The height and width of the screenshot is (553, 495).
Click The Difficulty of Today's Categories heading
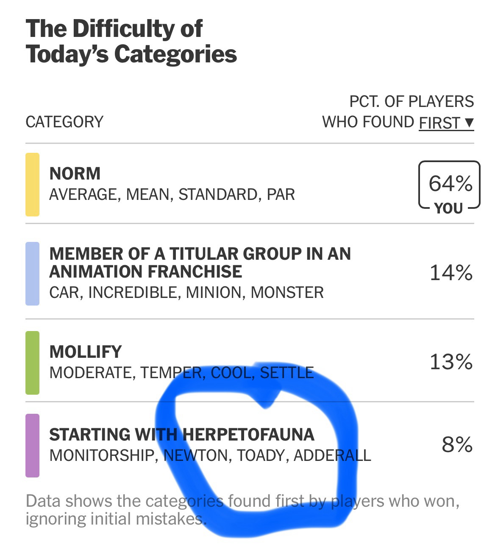(131, 41)
